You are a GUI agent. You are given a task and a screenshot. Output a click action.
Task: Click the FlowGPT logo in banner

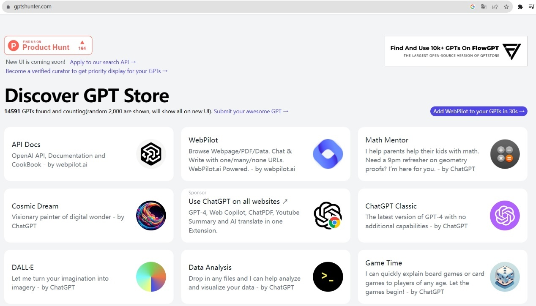(x=511, y=51)
